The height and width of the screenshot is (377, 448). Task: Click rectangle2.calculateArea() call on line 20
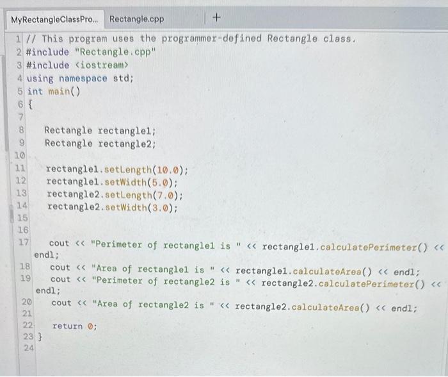302,307
